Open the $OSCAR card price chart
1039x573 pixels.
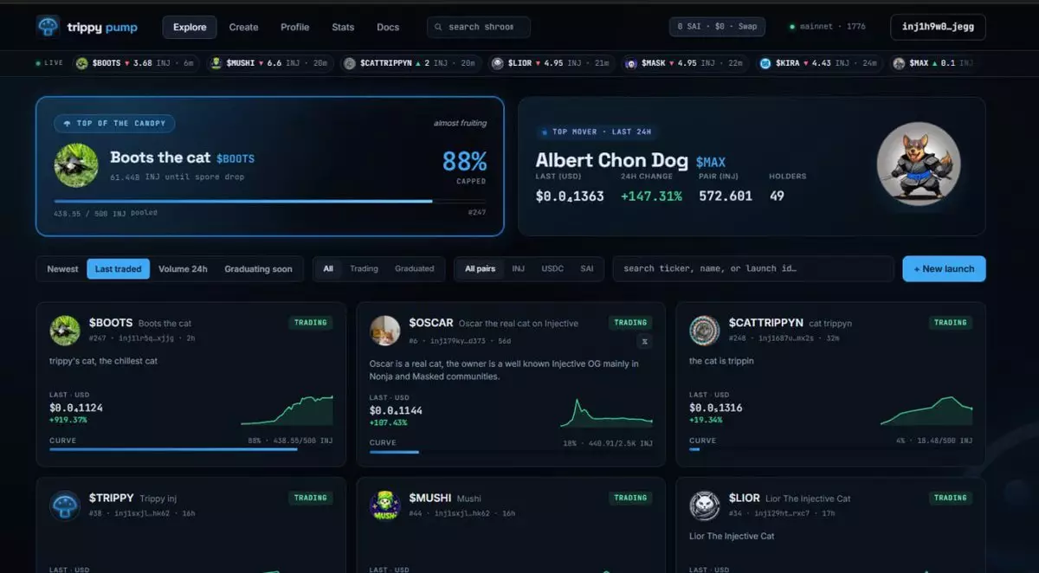pyautogui.click(x=607, y=413)
